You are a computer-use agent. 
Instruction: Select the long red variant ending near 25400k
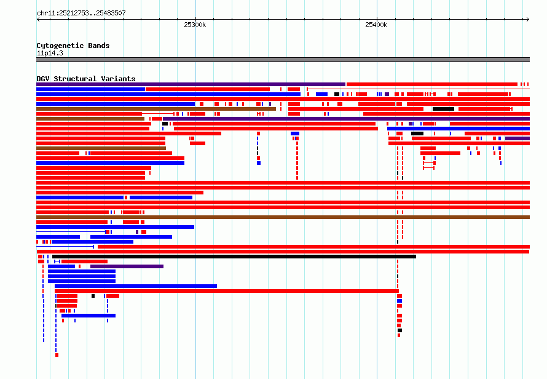pyautogui.click(x=227, y=291)
